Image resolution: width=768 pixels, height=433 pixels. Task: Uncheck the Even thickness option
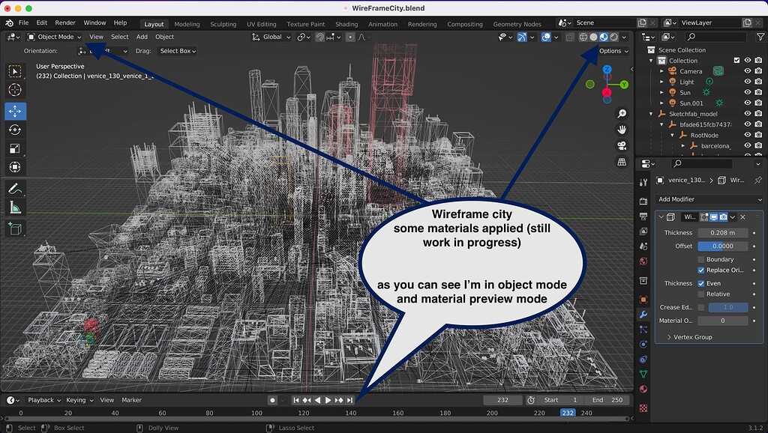pyautogui.click(x=701, y=284)
